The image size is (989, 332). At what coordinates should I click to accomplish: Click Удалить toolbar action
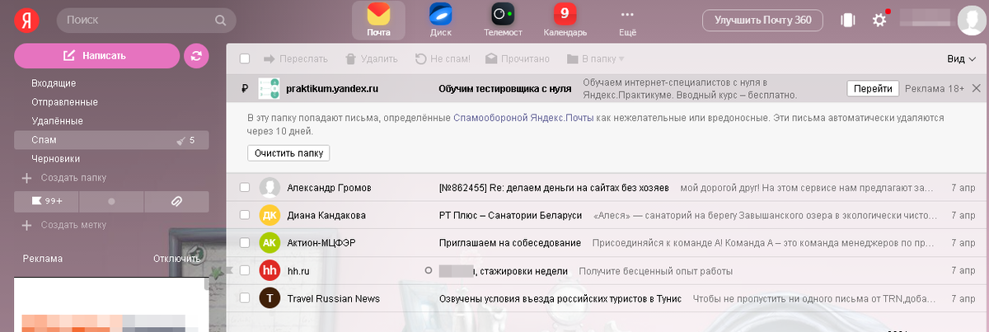pyautogui.click(x=371, y=58)
